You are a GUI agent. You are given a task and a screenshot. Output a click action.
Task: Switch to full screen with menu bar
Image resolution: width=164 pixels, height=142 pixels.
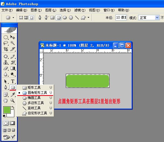click(9, 130)
